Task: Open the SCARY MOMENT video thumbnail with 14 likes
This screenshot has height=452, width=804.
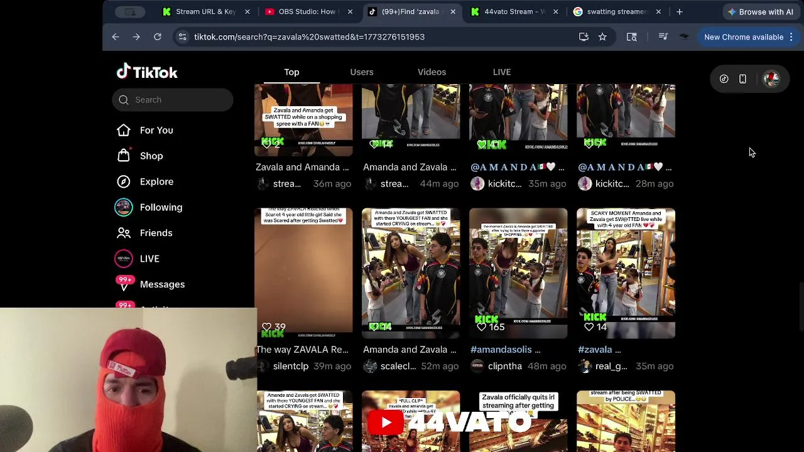Action: pos(626,274)
